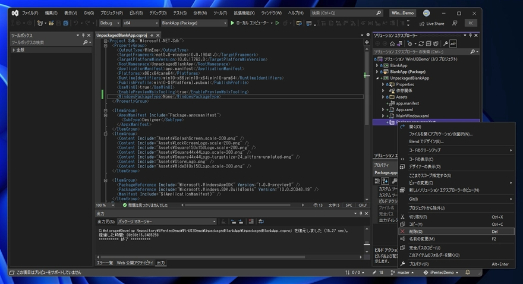This screenshot has height=284, width=523.
Task: Start debugging with the green play icon
Action: coord(232,23)
